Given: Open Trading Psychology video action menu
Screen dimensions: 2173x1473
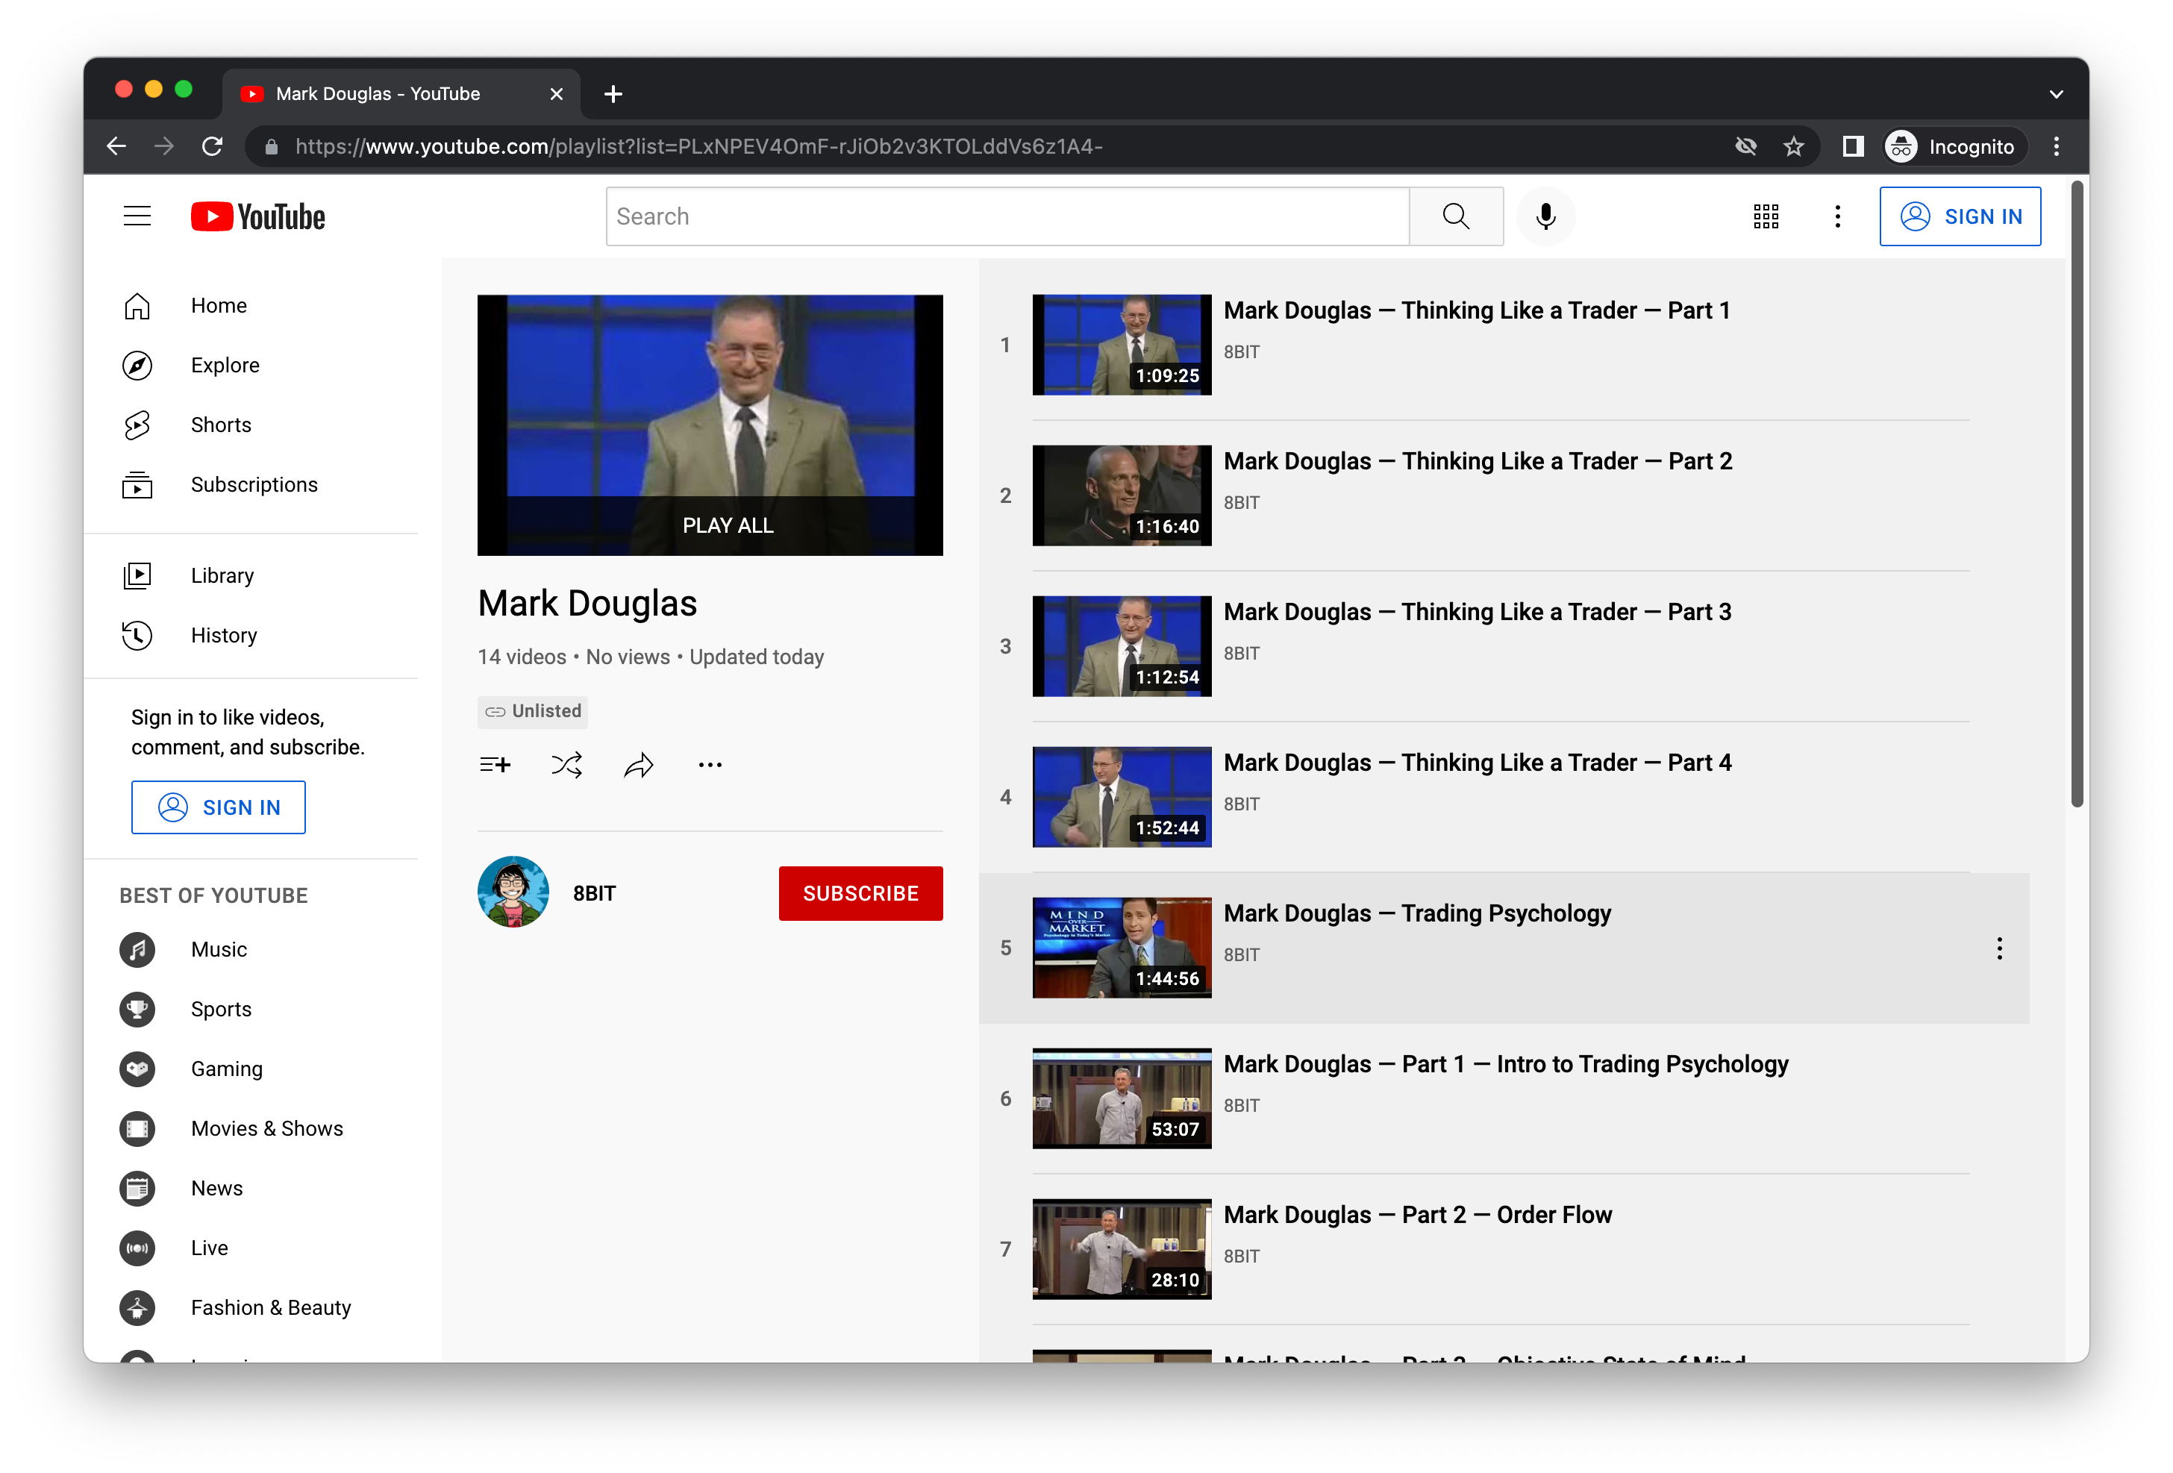Looking at the screenshot, I should [1999, 948].
